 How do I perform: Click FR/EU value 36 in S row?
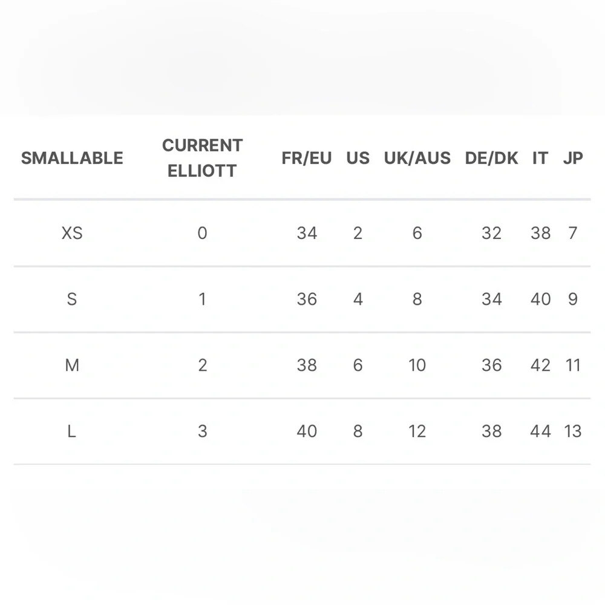coord(307,299)
